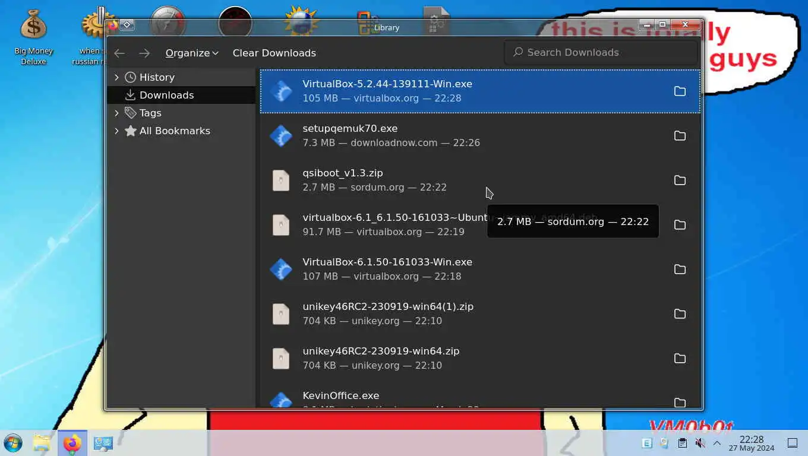Select setupqemuk70.exe download entry
The width and height of the screenshot is (808, 456).
480,135
